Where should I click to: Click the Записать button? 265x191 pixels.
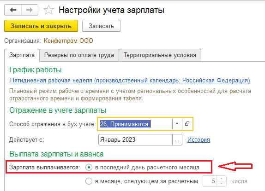click(101, 26)
